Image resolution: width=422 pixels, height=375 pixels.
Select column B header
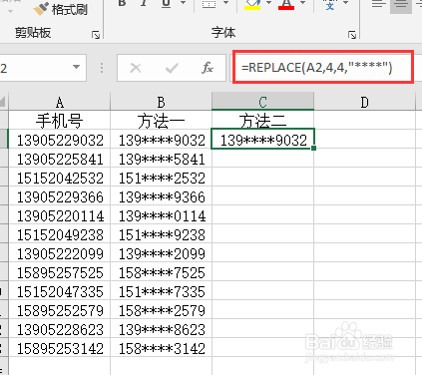pyautogui.click(x=161, y=102)
